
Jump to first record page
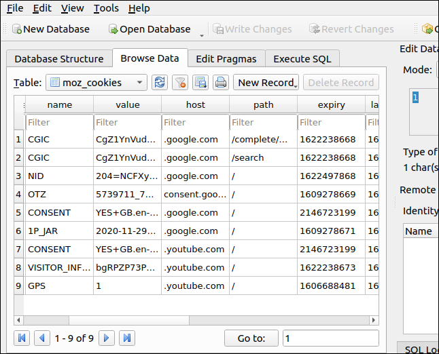pos(22,338)
